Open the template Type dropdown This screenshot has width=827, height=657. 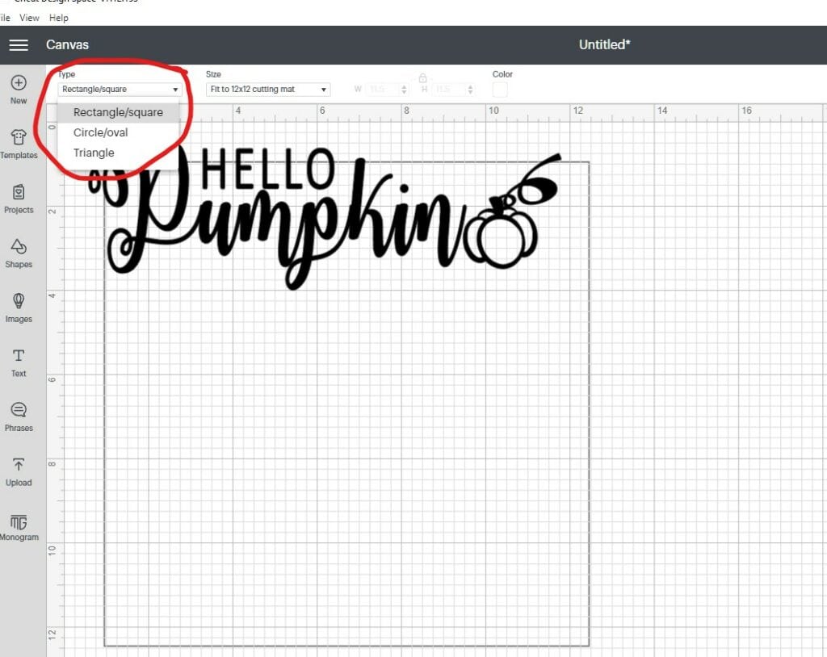[x=120, y=89]
